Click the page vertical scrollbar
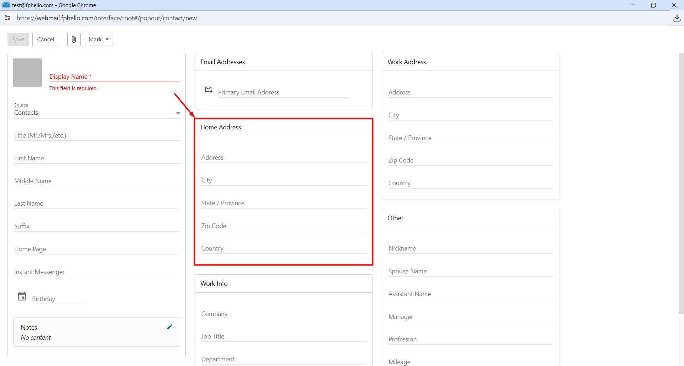This screenshot has width=684, height=366. (x=681, y=184)
